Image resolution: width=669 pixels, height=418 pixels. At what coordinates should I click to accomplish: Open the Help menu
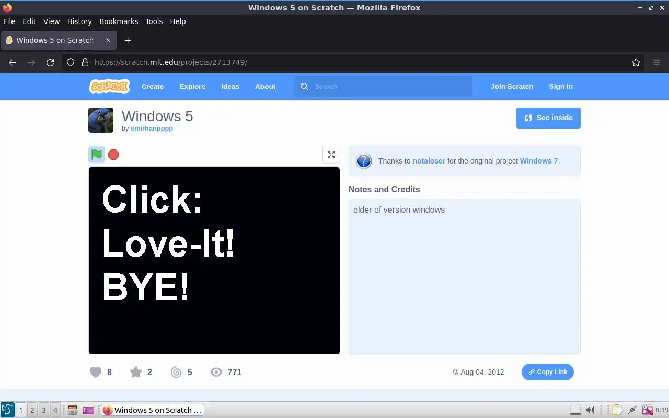[x=178, y=21]
